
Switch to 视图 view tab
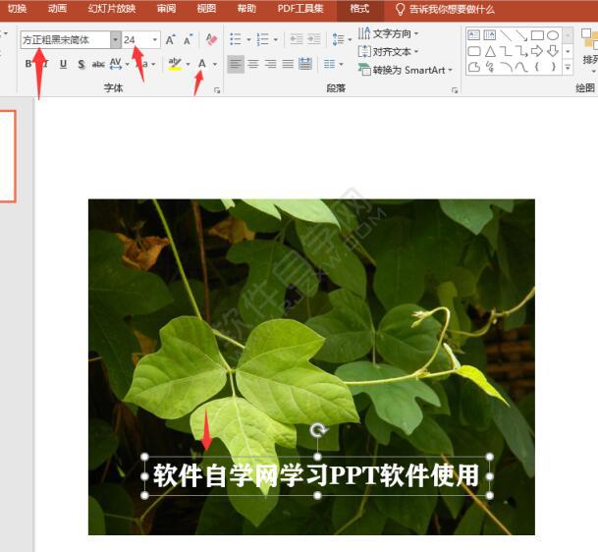tap(207, 9)
